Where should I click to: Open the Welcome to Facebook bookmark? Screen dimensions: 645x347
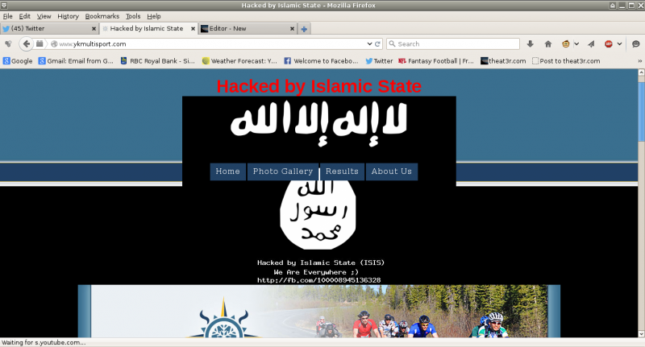tap(321, 60)
